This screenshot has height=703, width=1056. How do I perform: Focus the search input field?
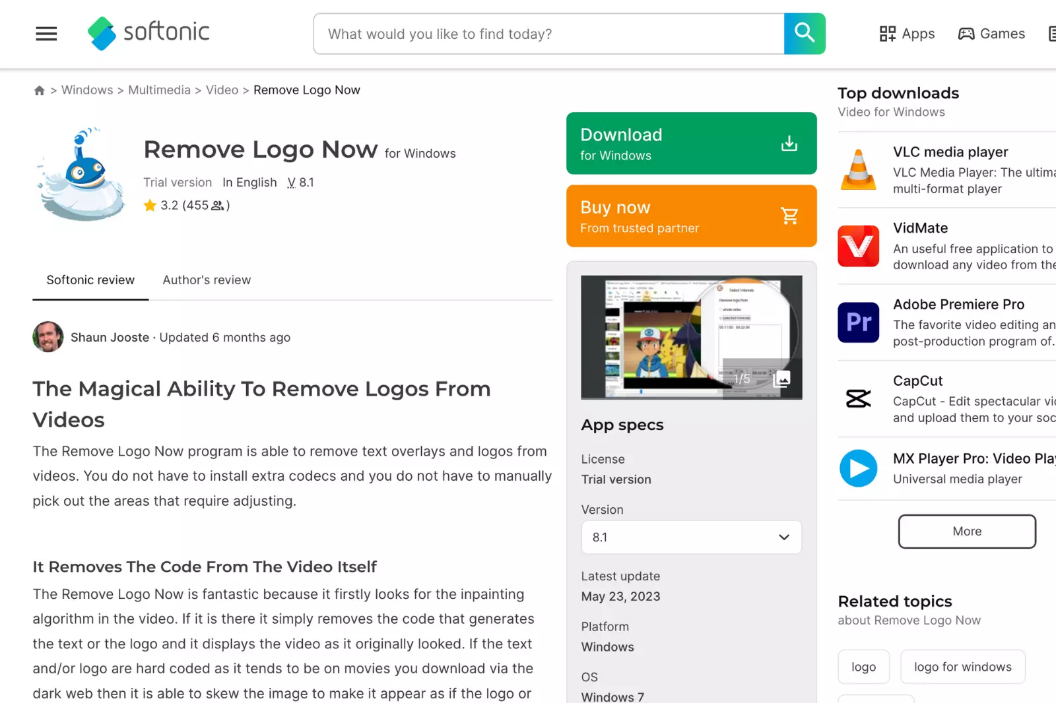(x=549, y=34)
